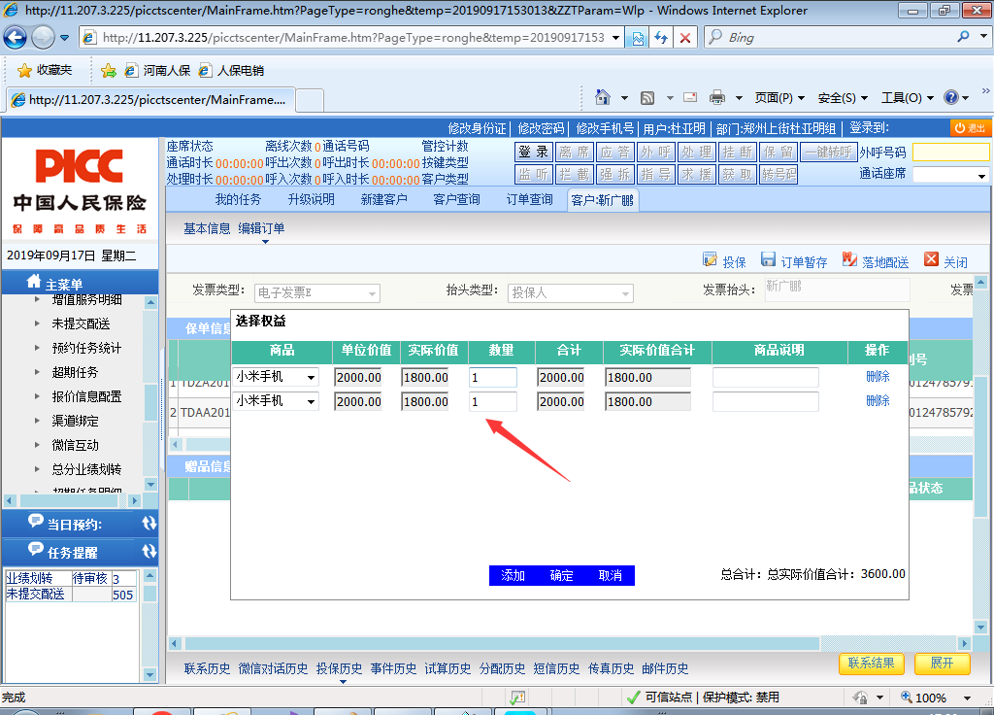Image resolution: width=994 pixels, height=715 pixels.
Task: Click the IE print icon
Action: 717,97
